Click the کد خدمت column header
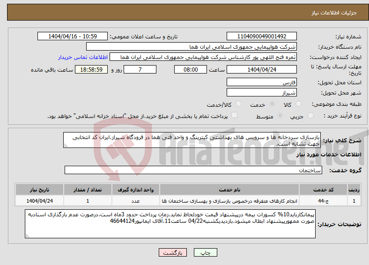The height and width of the screenshot is (265, 369). point(324,190)
